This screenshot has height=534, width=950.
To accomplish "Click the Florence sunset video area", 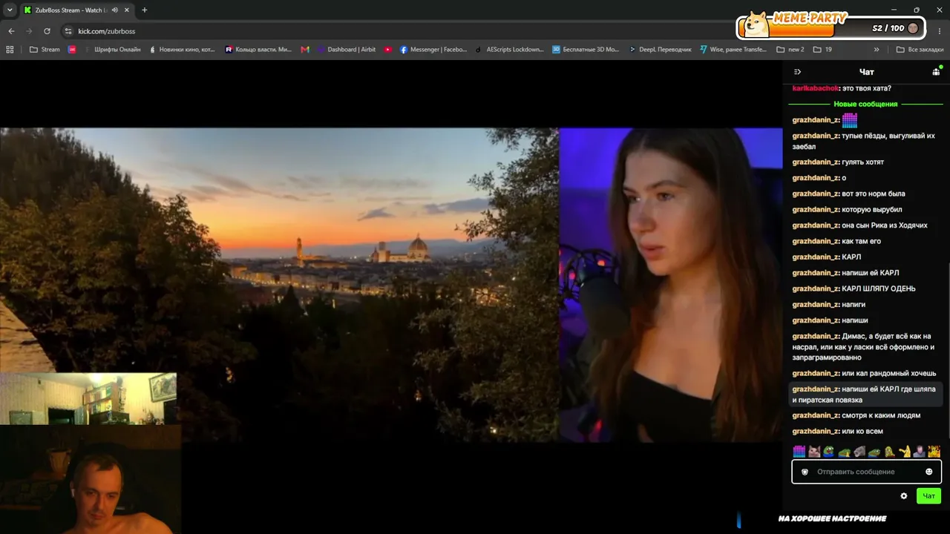I will tap(279, 285).
